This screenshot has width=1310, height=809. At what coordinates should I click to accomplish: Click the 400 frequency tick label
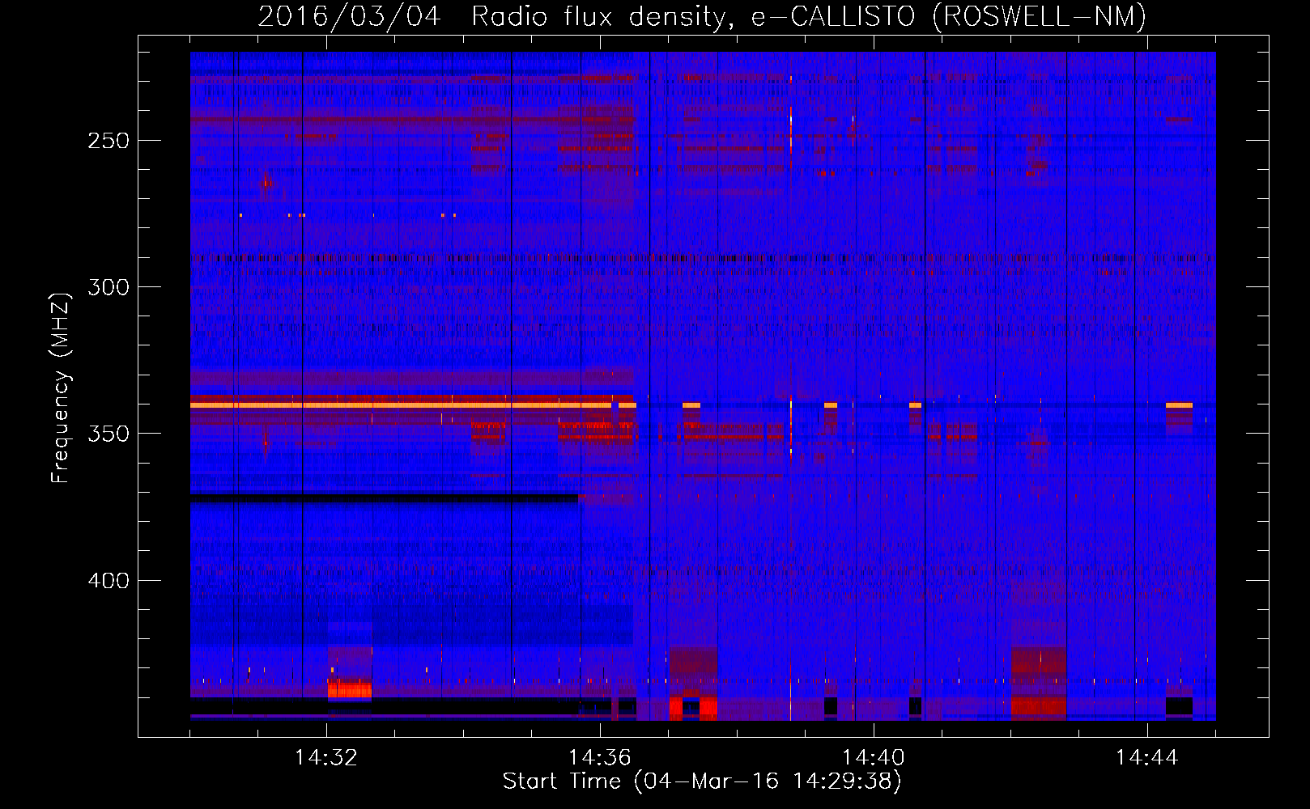[x=108, y=581]
